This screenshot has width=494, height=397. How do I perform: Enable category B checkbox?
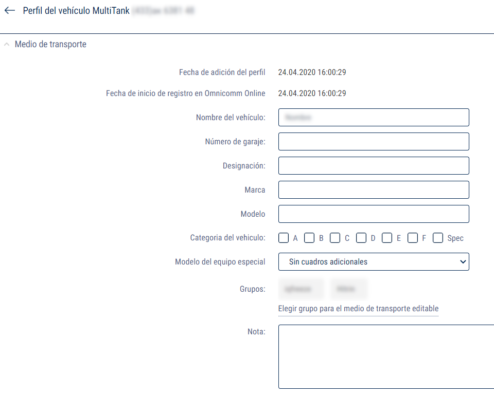[309, 238]
